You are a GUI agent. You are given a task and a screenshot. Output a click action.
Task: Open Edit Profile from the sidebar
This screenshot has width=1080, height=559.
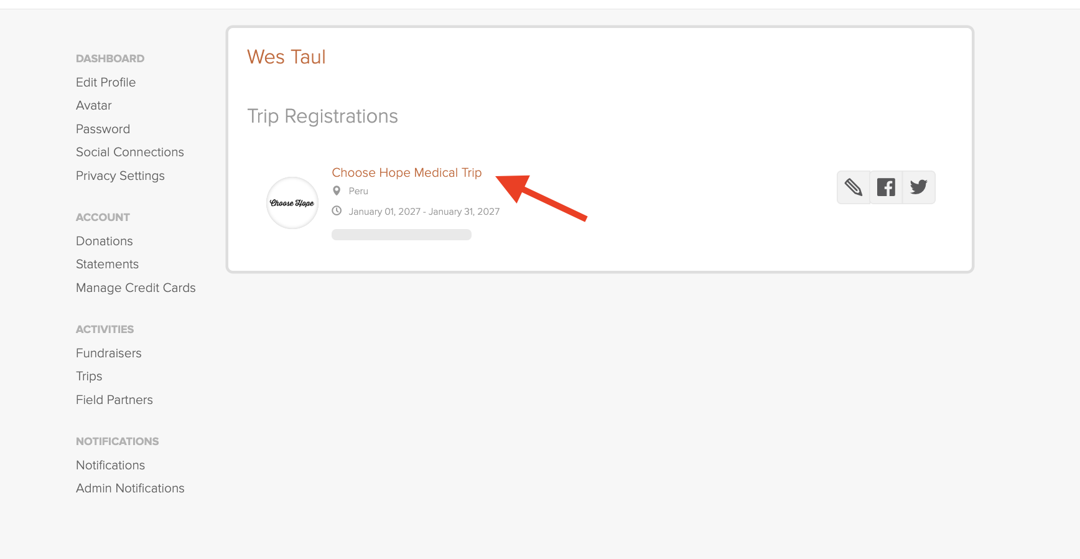[106, 82]
